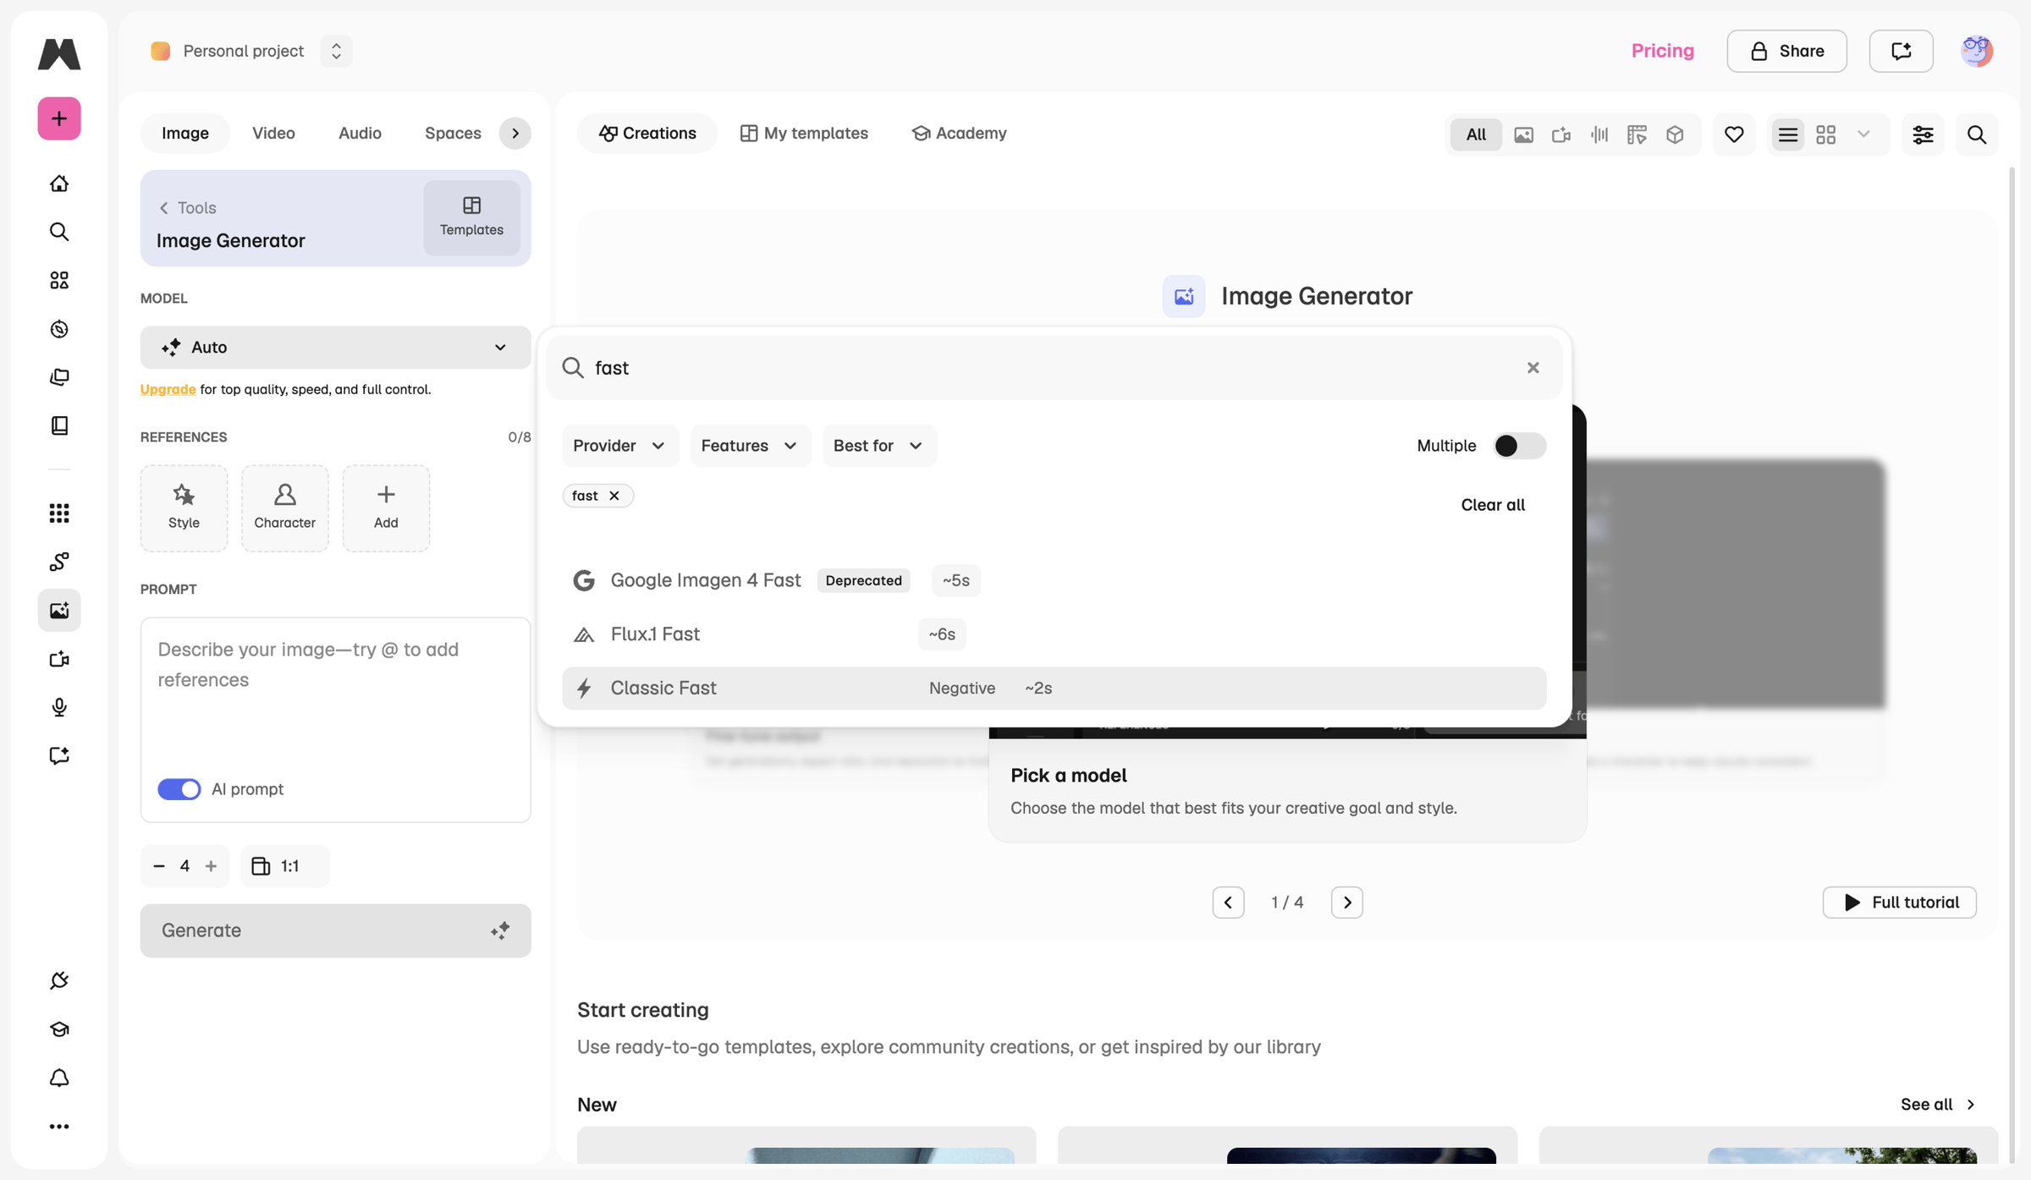
Task: Open the filter sliders settings
Action: 1923,134
